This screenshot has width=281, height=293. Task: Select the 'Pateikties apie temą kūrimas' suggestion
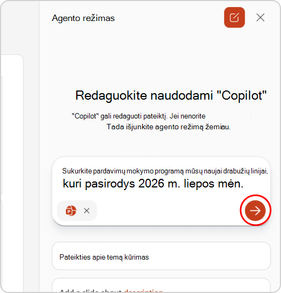[161, 256]
